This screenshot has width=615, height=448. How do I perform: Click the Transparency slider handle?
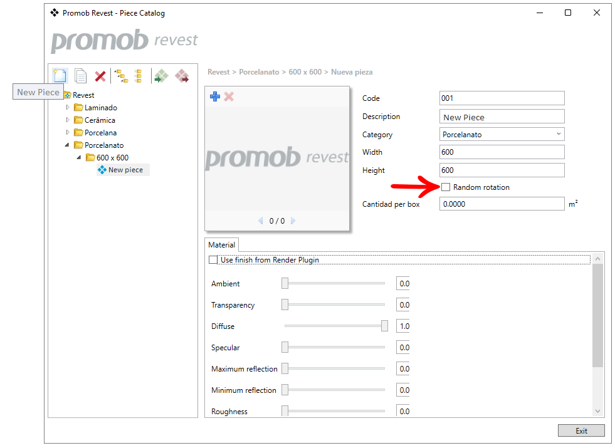(x=285, y=305)
